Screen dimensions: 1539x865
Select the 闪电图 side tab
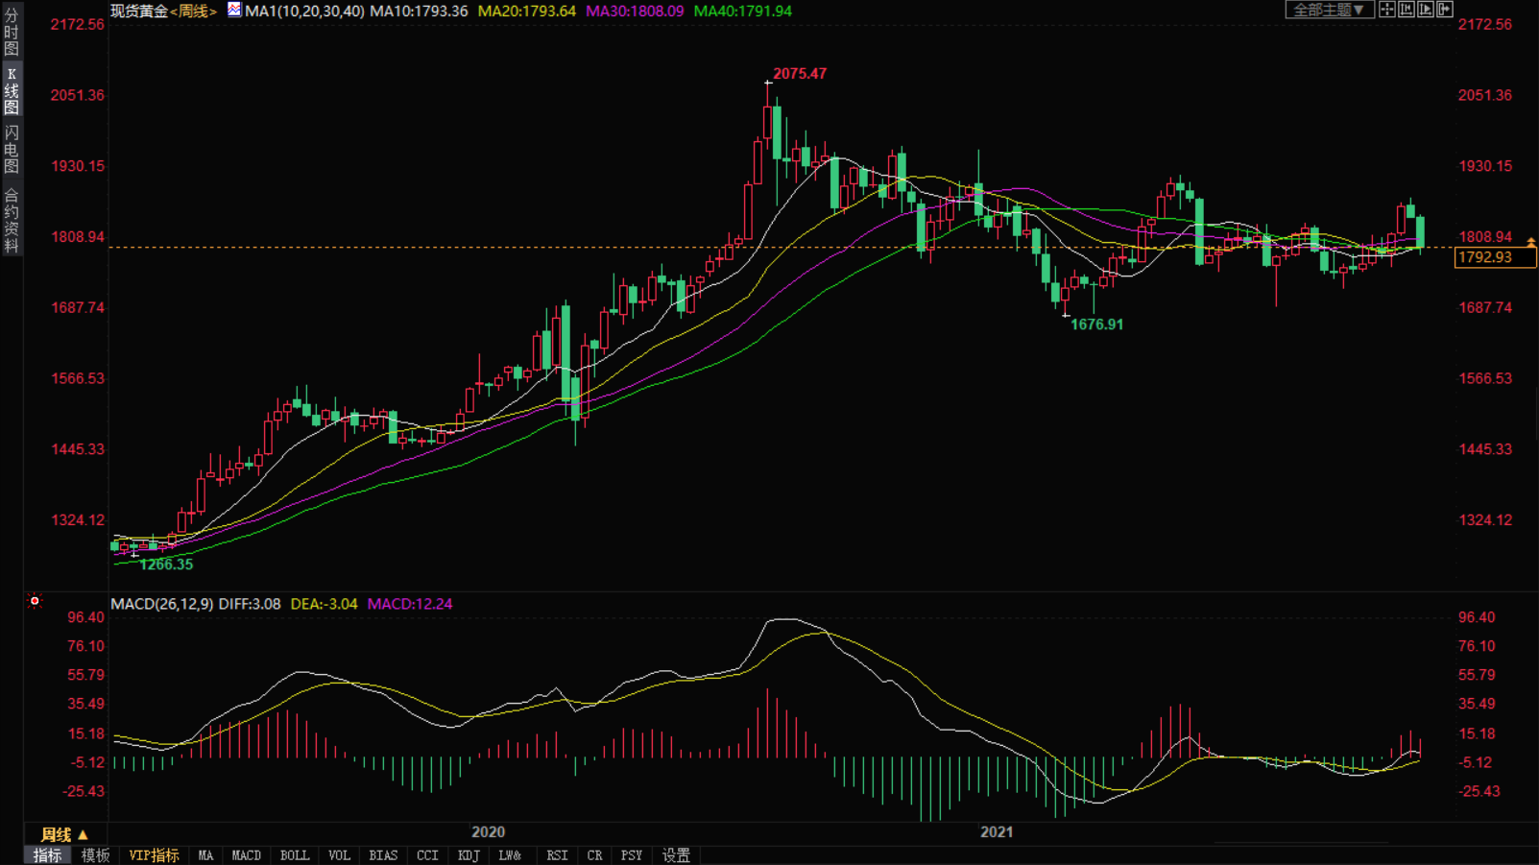pos(12,150)
